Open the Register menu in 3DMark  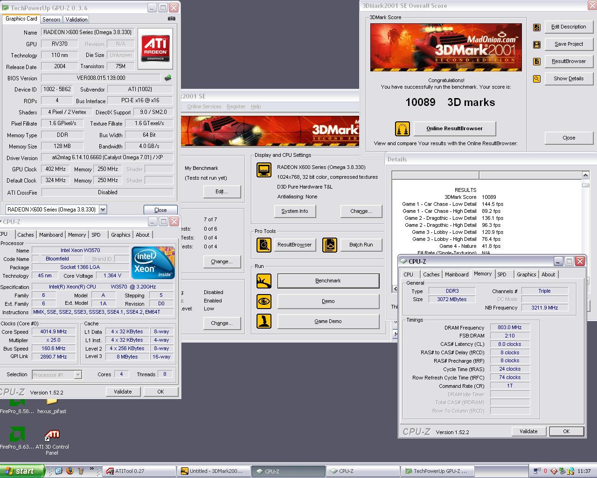click(236, 106)
